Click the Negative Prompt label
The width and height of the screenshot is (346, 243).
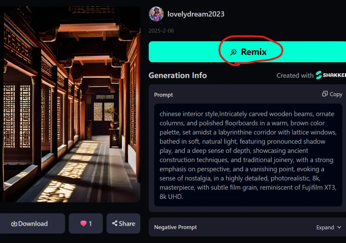(175, 227)
